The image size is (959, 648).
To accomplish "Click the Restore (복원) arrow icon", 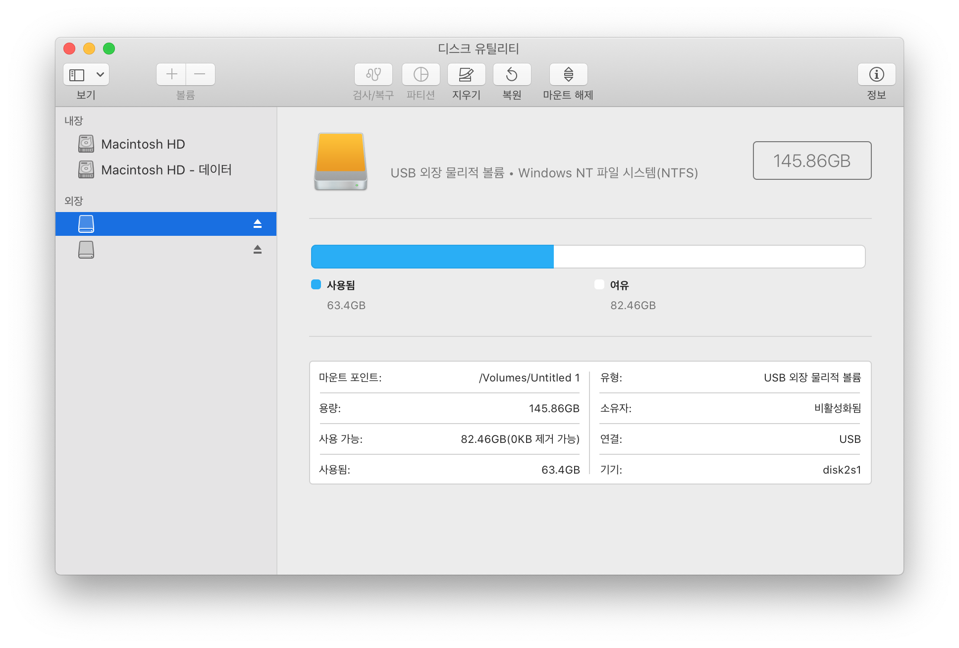I will click(x=512, y=74).
